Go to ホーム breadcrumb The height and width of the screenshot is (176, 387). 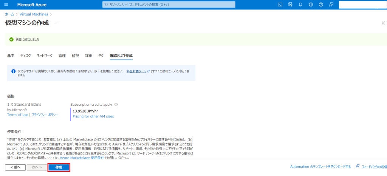click(x=9, y=14)
